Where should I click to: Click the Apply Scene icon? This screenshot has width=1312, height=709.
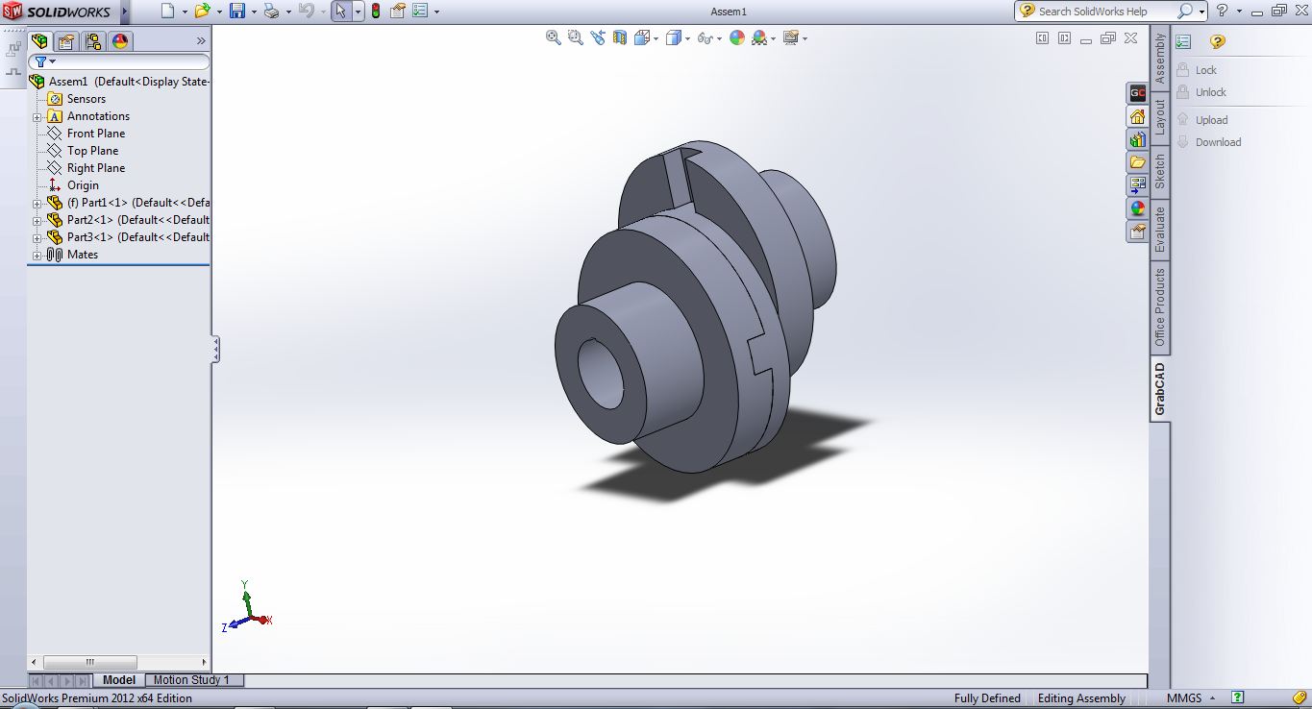(759, 37)
